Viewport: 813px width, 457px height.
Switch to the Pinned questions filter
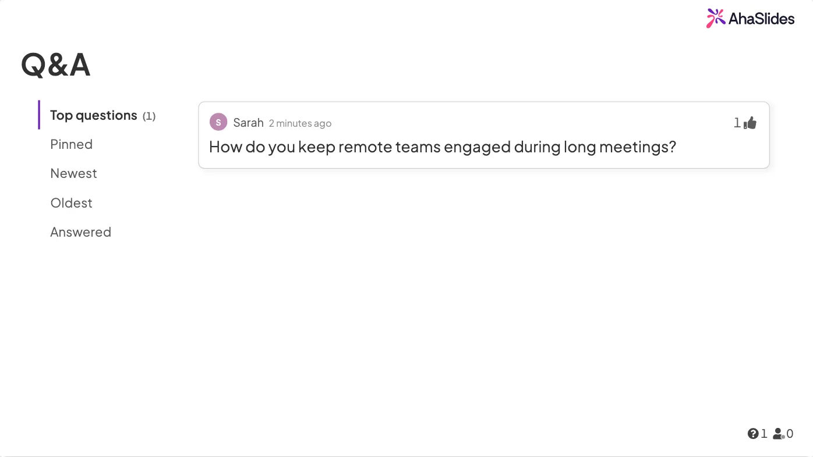(71, 144)
